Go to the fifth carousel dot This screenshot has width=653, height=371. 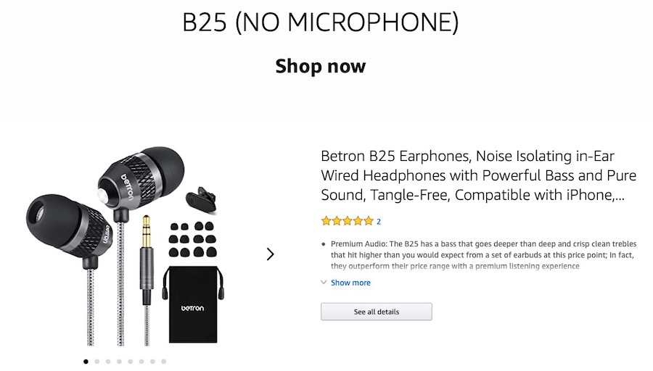(x=130, y=361)
